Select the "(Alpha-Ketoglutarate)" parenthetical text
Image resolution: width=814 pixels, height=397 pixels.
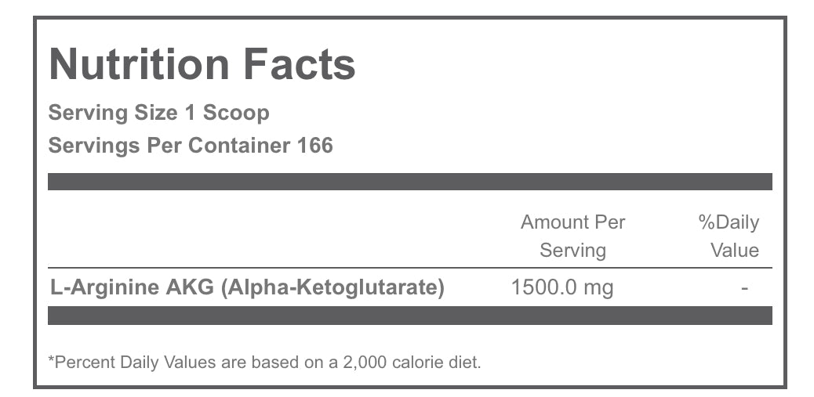333,287
